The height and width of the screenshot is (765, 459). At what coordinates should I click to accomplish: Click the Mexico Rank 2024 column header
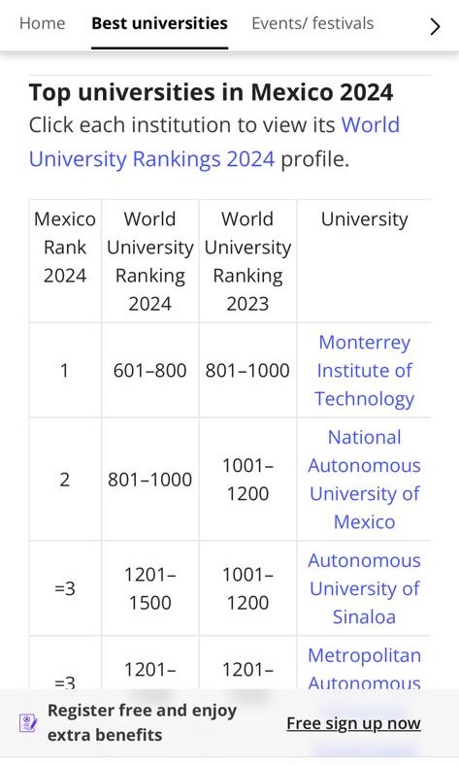click(65, 247)
